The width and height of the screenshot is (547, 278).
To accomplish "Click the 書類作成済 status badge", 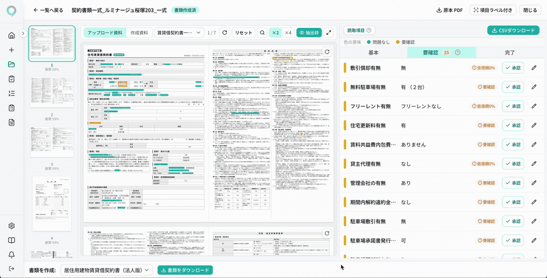I will 185,10.
